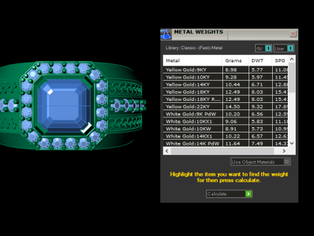The height and width of the screenshot is (236, 314).
Task: Click the 9.28 grams value
Action: 231,77
